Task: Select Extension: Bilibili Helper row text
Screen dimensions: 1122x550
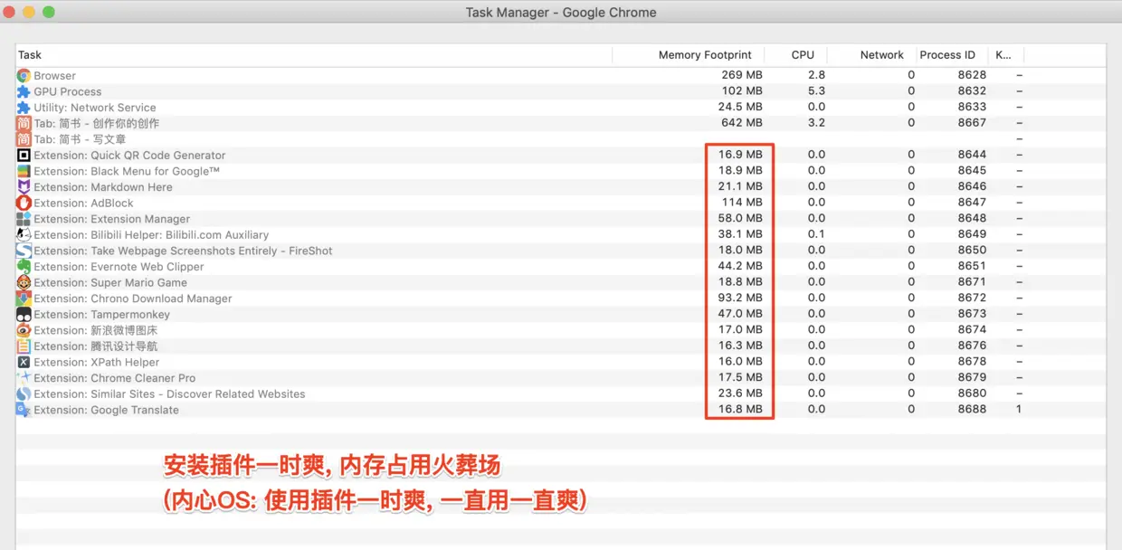Action: 152,234
